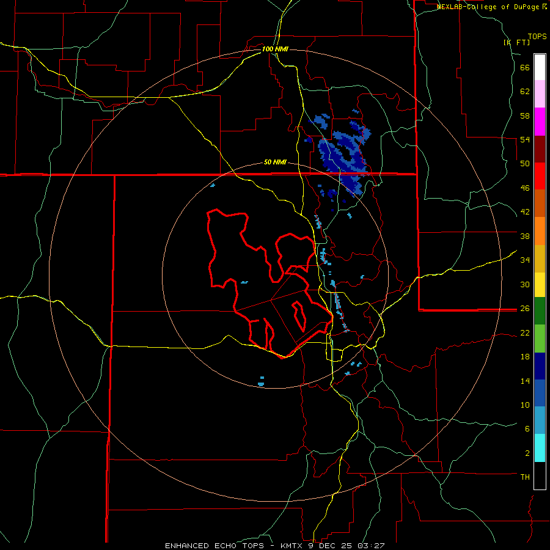Click the black TH legend swatch

coord(540,475)
